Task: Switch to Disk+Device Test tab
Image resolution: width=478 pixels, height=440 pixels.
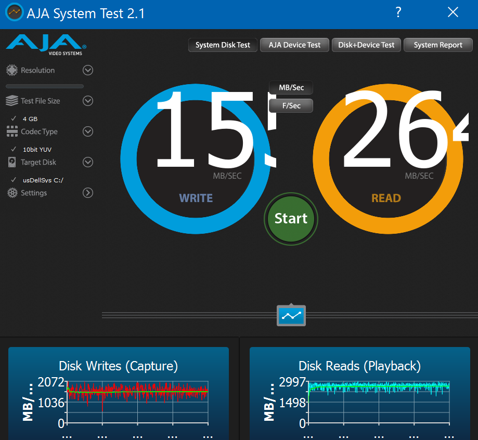Action: tap(366, 45)
